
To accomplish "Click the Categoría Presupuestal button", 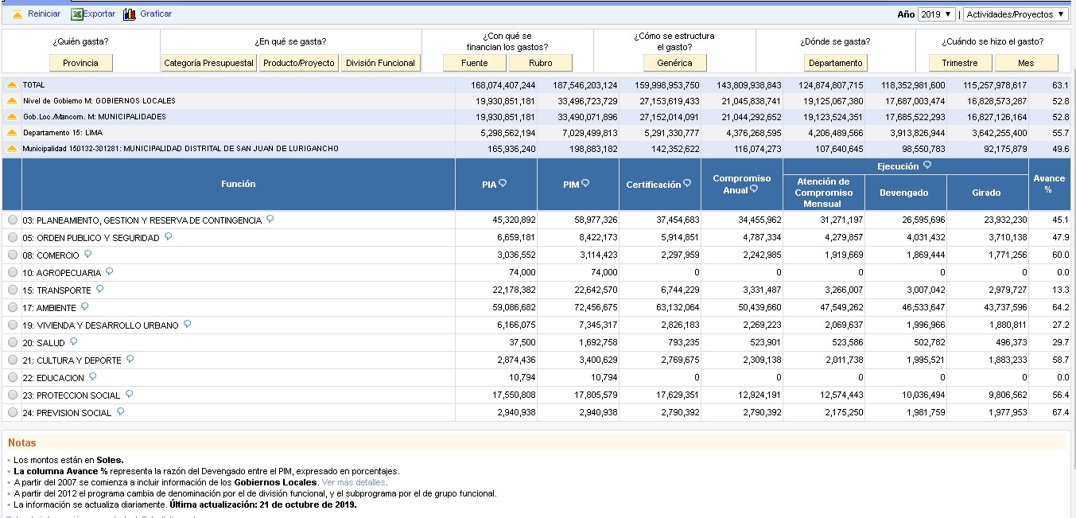I will click(208, 63).
